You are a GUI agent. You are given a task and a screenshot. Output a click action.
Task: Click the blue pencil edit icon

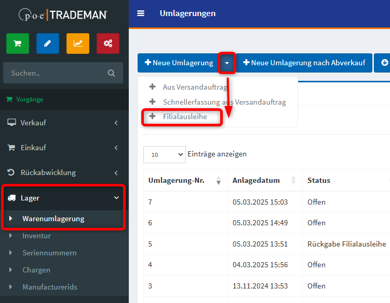[48, 44]
